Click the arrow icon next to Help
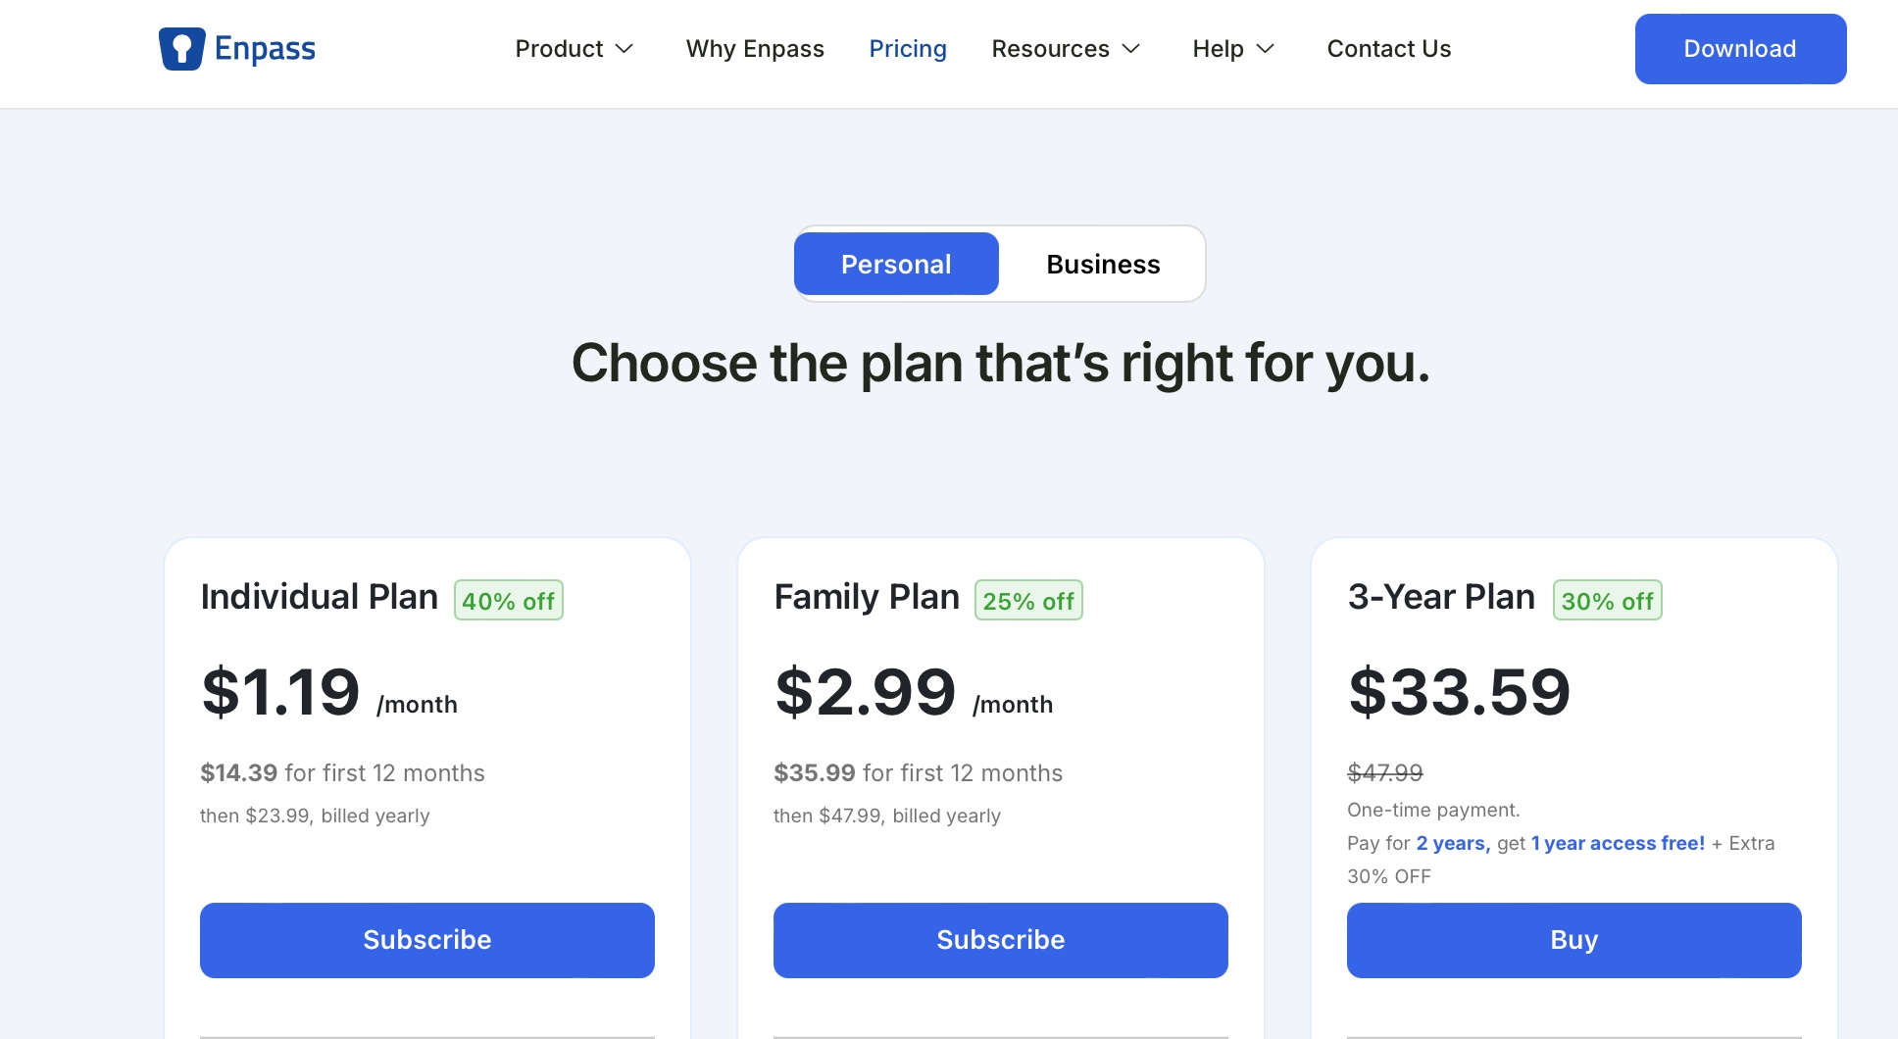 coord(1266,49)
